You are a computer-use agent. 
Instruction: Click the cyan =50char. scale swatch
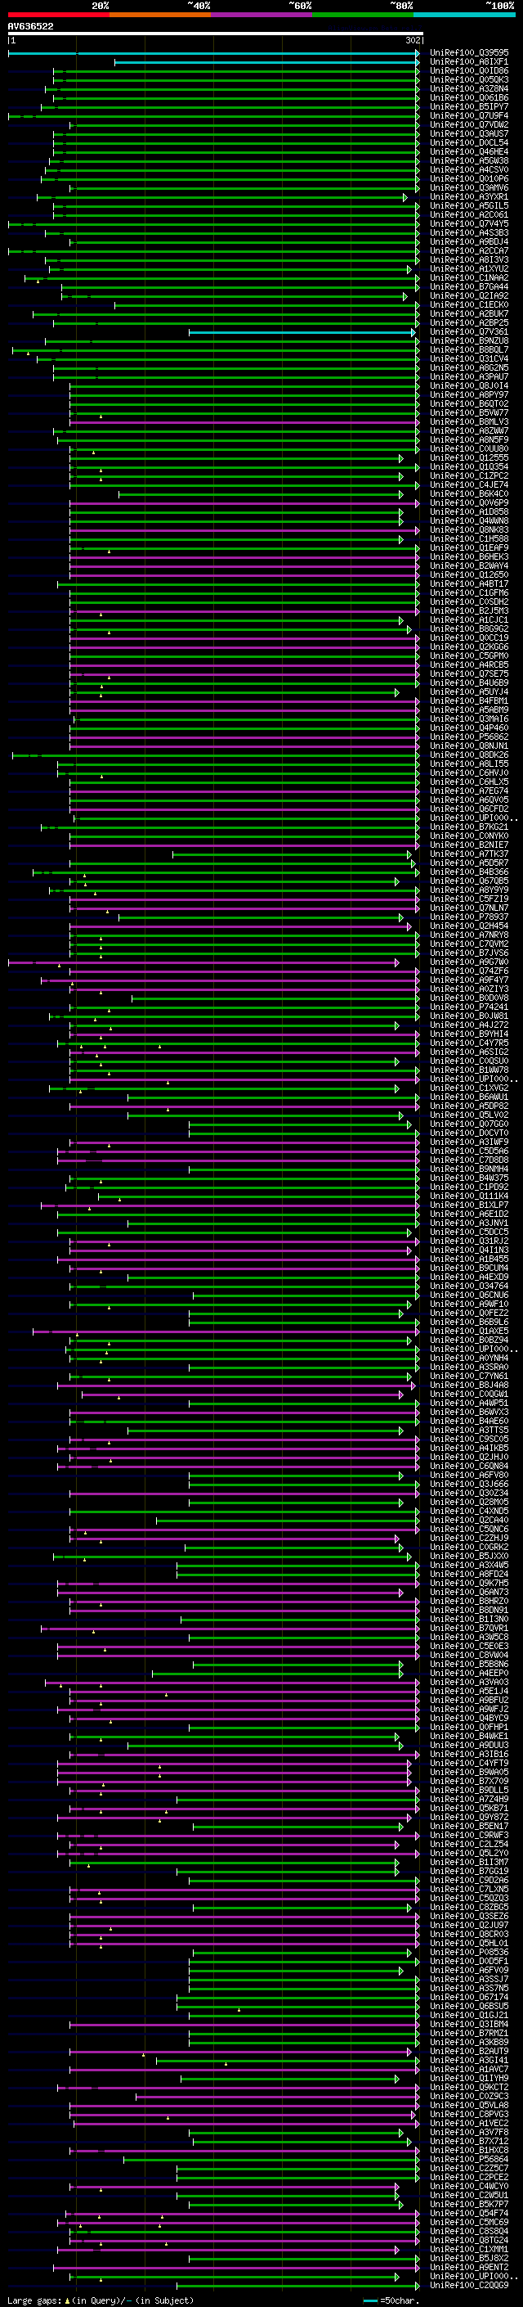370,2300
